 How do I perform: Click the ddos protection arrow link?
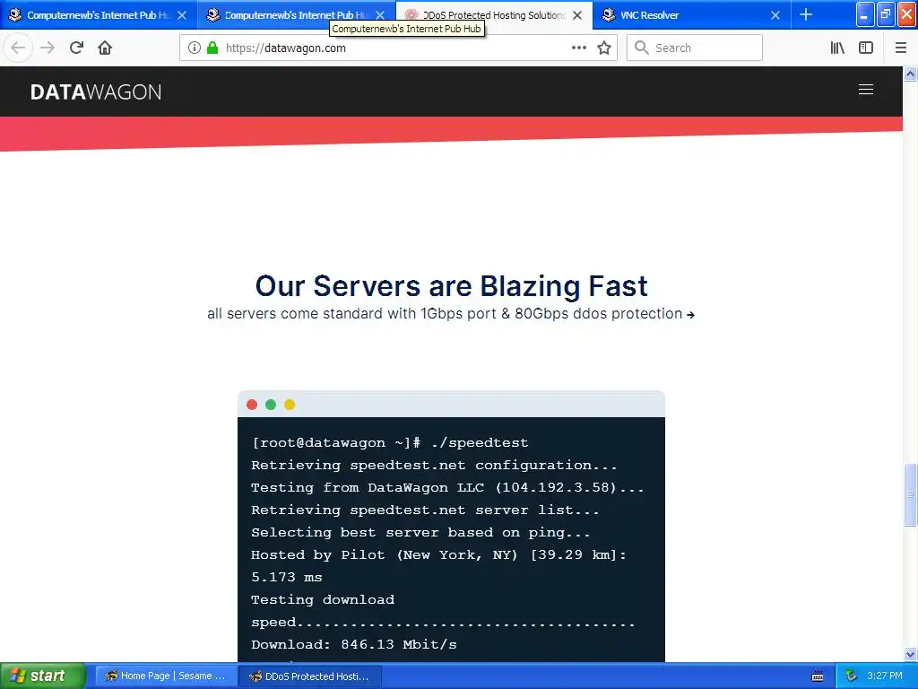(x=691, y=315)
